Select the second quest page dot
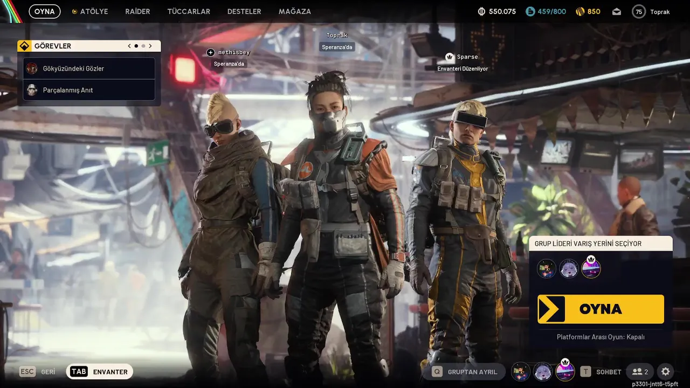The image size is (690, 388). 143,46
